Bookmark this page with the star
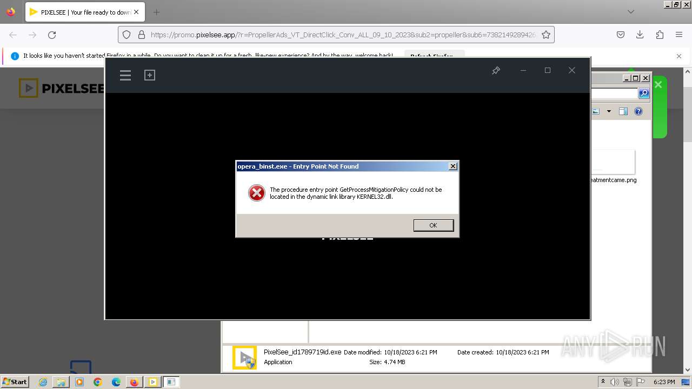Image resolution: width=692 pixels, height=389 pixels. coord(546,35)
